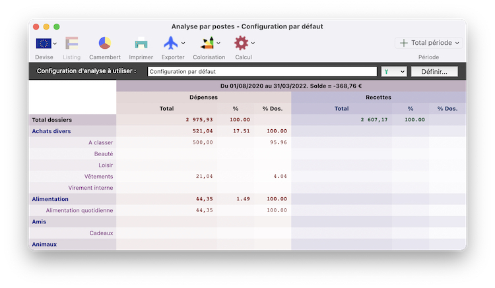Image resolution: width=495 pixels, height=288 pixels.
Task: Select the Virement interne category row
Action: point(73,188)
